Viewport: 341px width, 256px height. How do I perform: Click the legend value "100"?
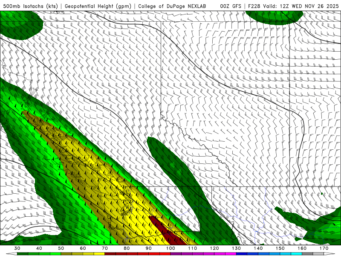point(170,248)
